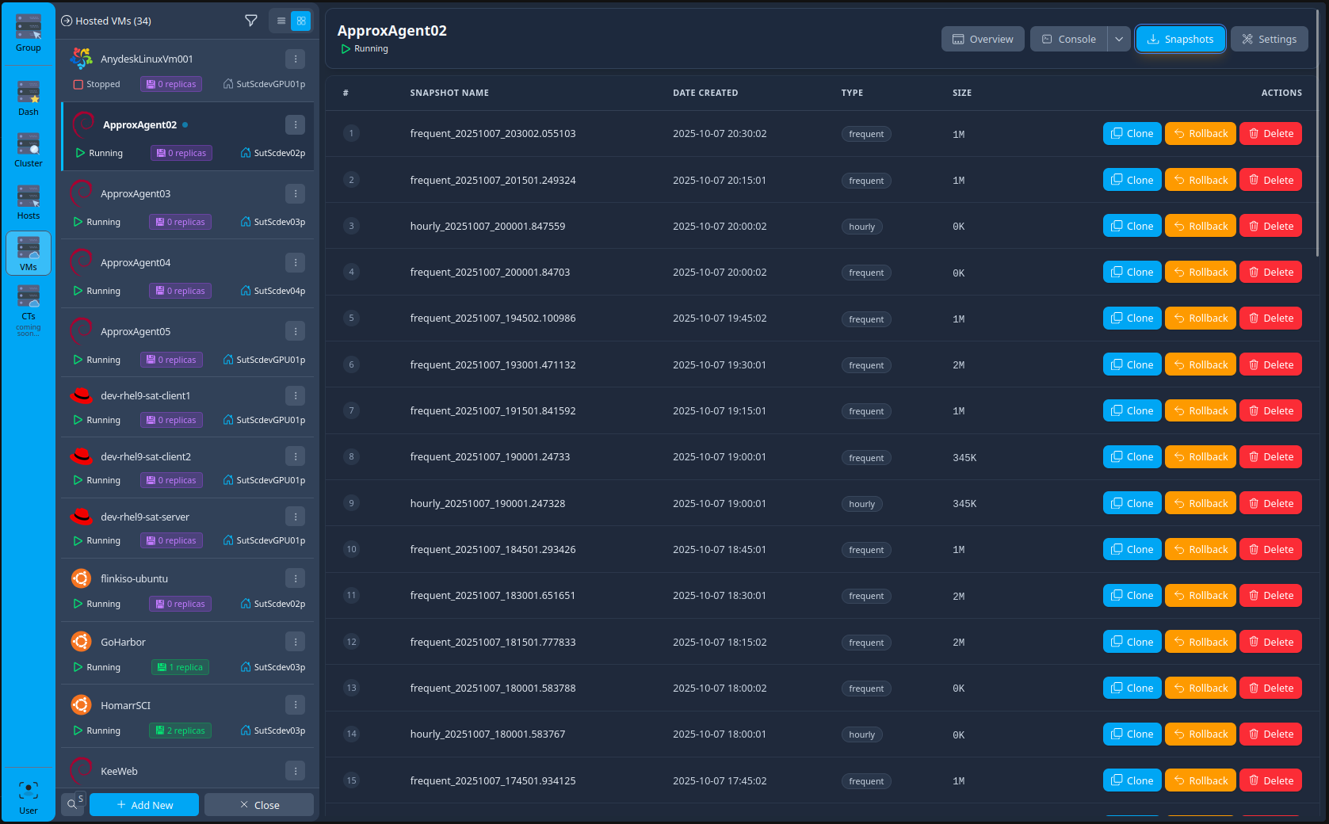Viewport: 1329px width, 824px height.
Task: Click the Add New button
Action: pyautogui.click(x=143, y=804)
